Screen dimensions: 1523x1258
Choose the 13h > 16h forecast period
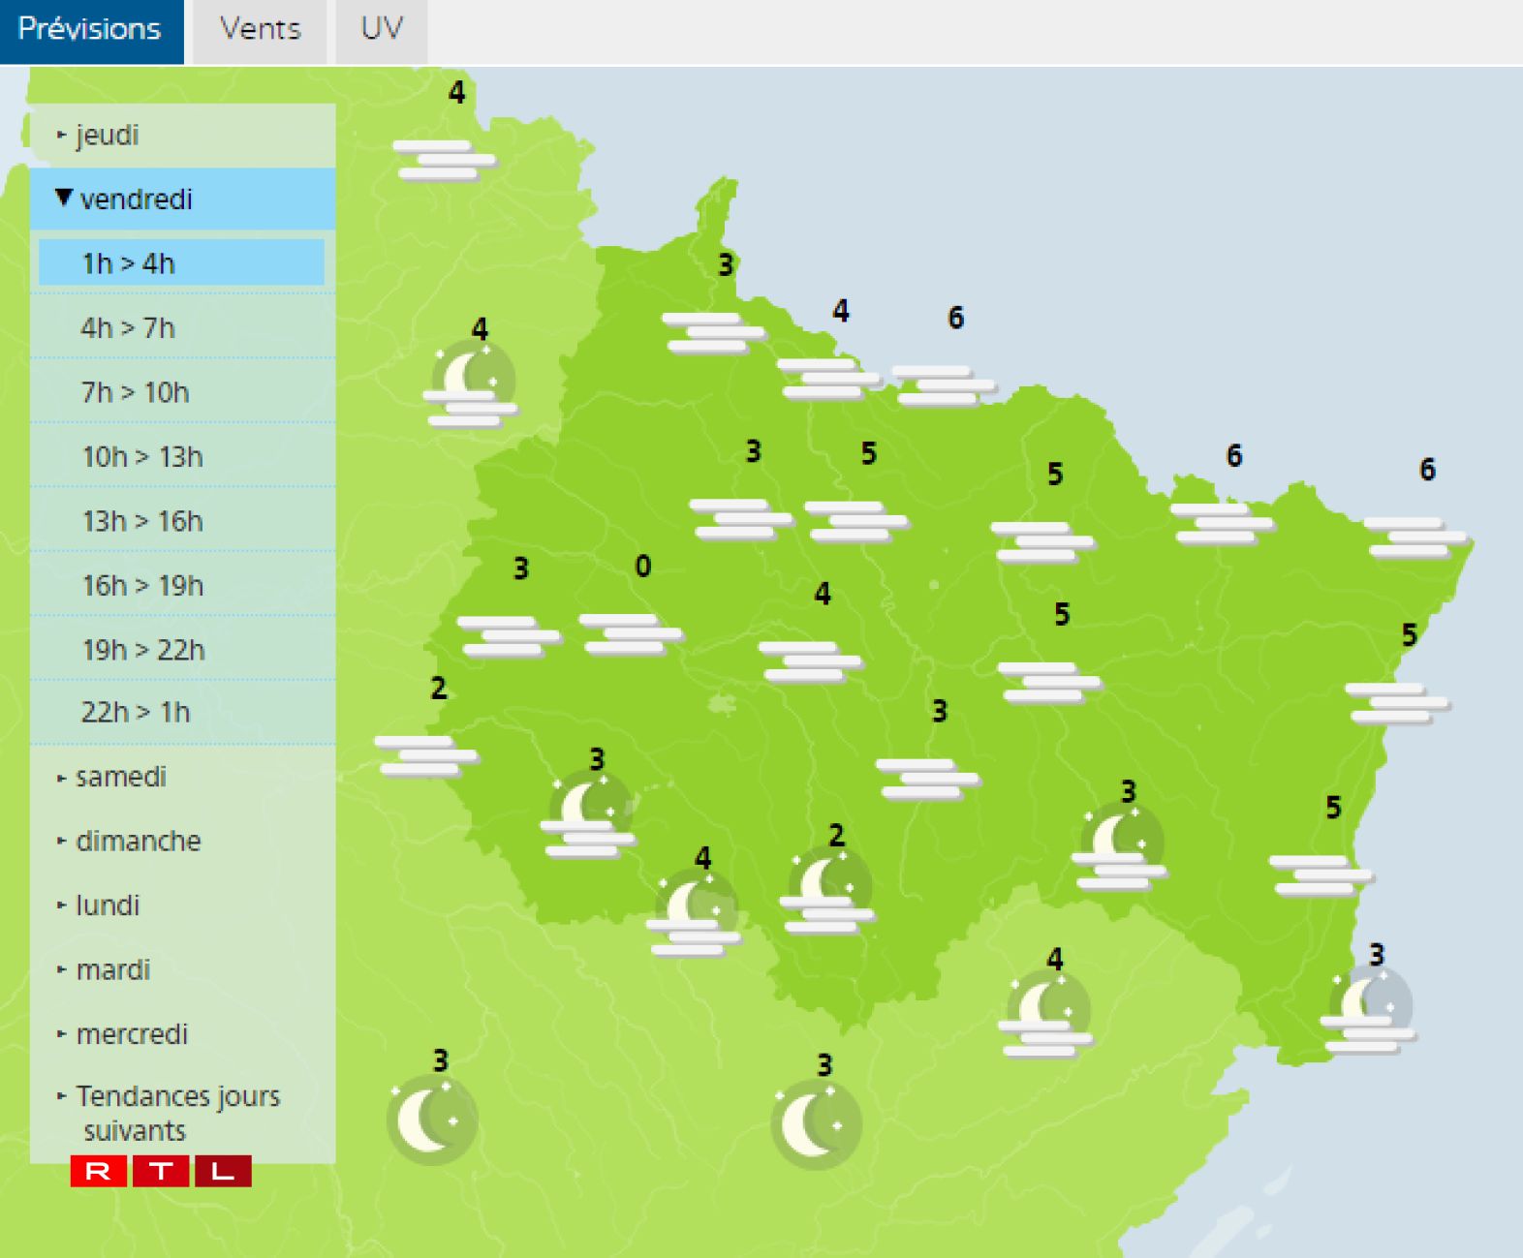pos(142,521)
